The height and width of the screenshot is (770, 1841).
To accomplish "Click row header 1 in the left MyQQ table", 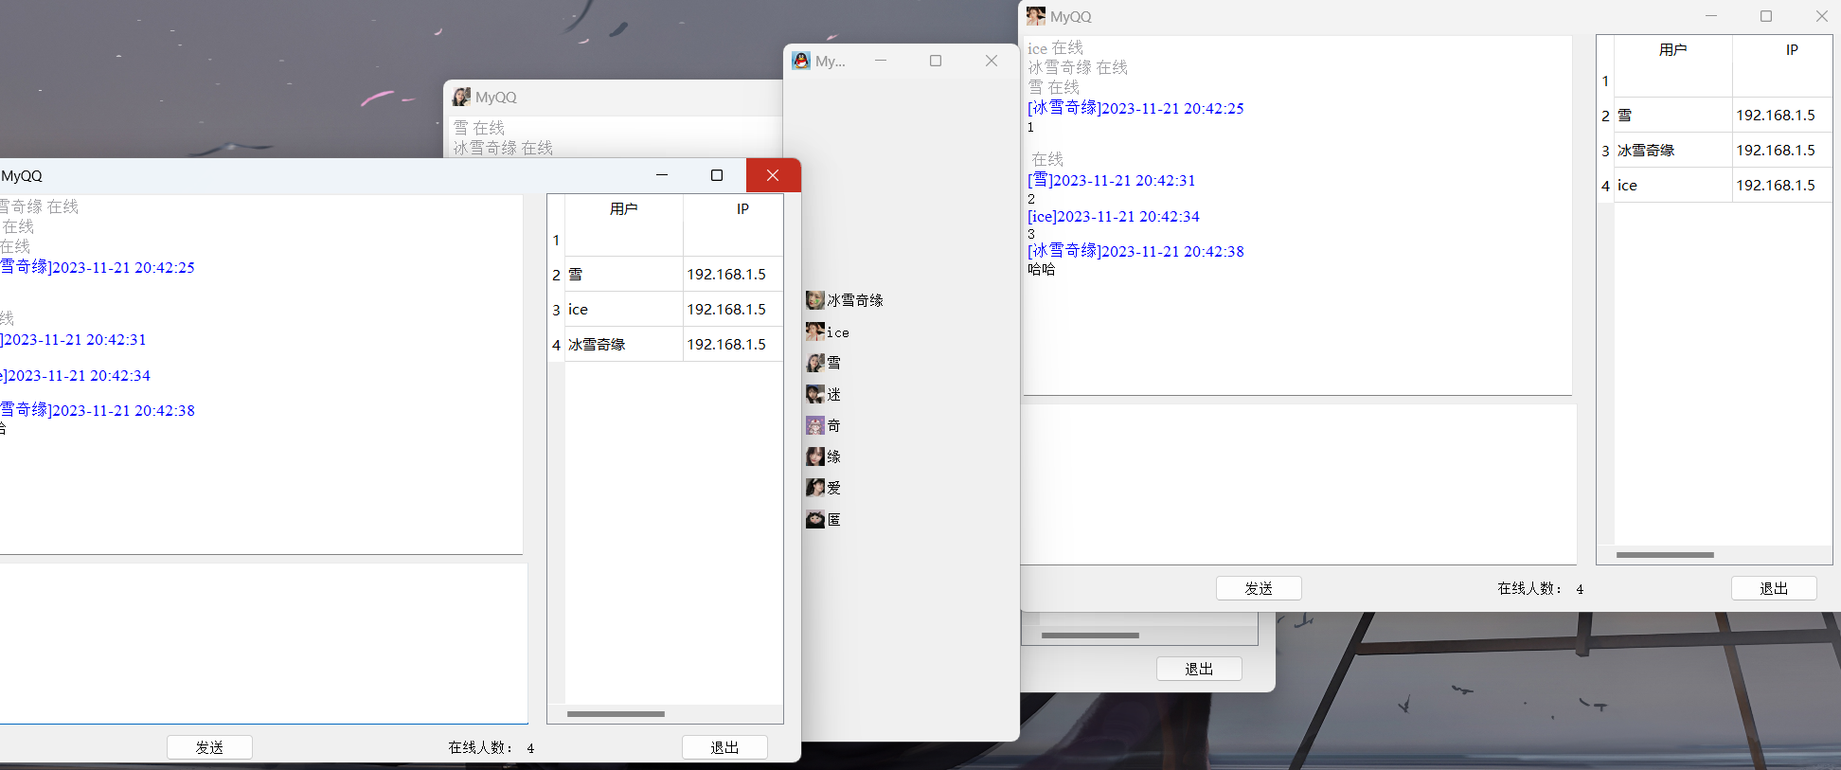I will 556,240.
